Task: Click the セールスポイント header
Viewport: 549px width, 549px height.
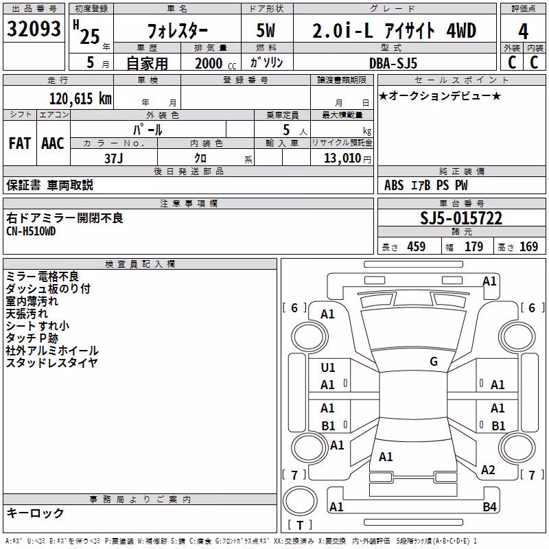Action: (x=461, y=80)
